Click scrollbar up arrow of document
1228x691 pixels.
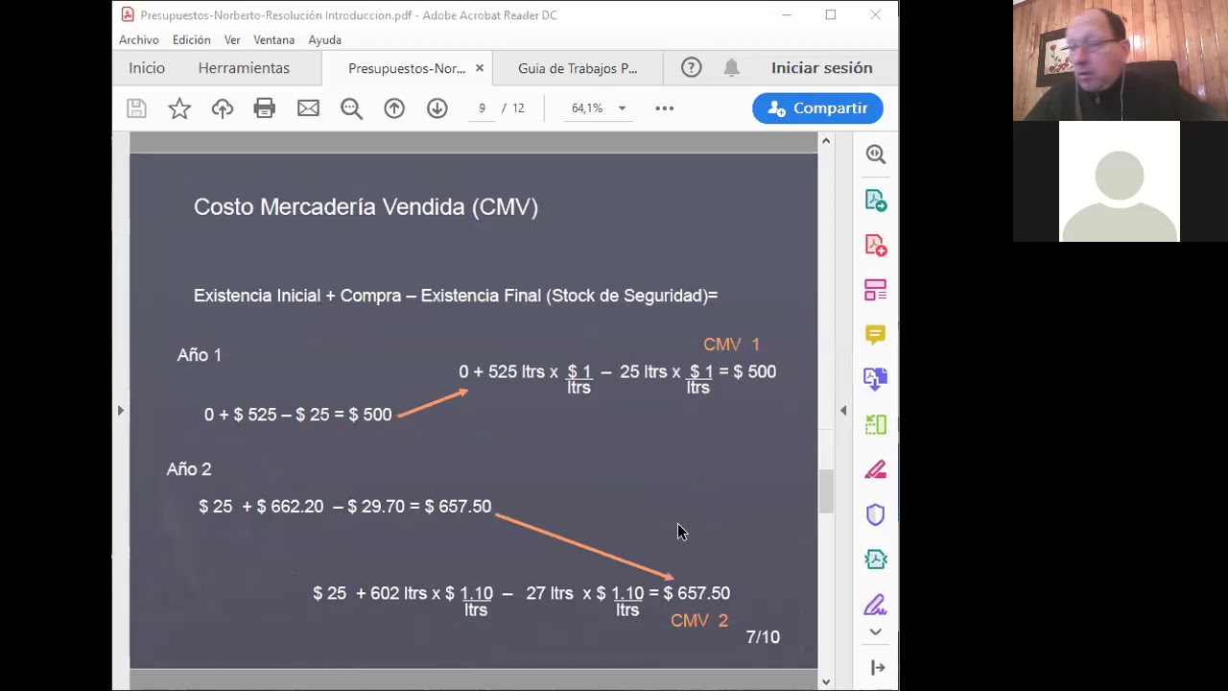click(x=826, y=141)
